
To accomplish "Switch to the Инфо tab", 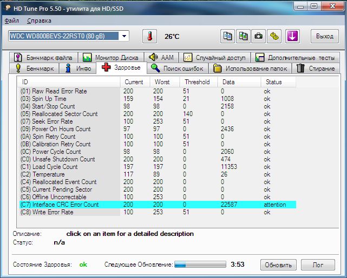I will click(77, 68).
